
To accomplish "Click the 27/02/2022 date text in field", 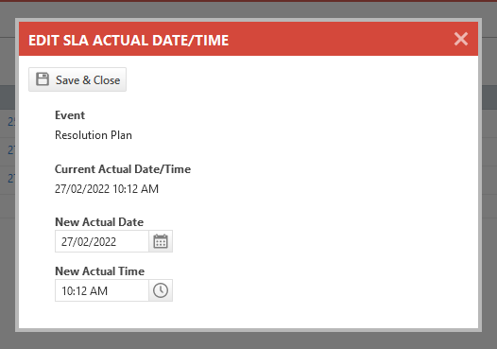I will click(89, 242).
